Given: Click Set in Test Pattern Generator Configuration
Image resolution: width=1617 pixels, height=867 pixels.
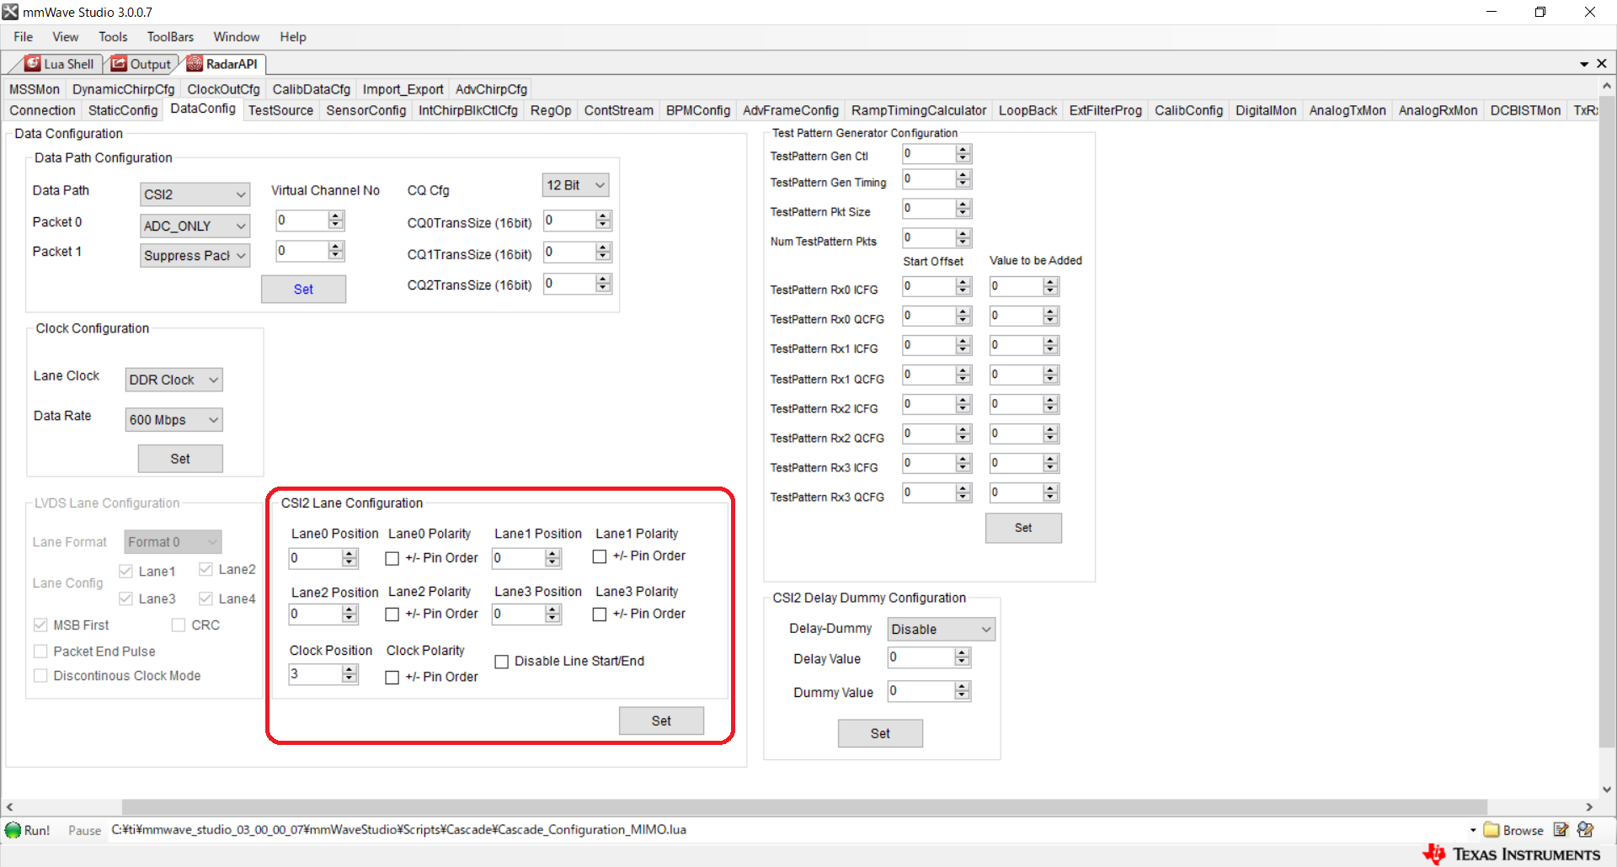Looking at the screenshot, I should [1023, 528].
